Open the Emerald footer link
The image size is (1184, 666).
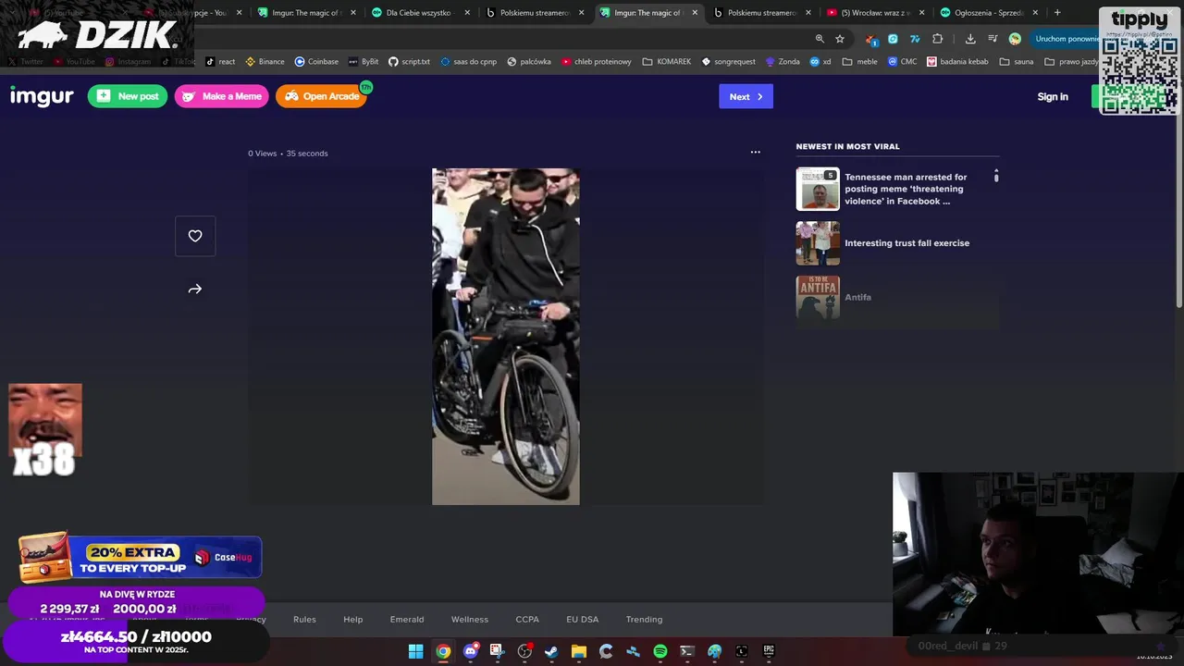click(407, 619)
